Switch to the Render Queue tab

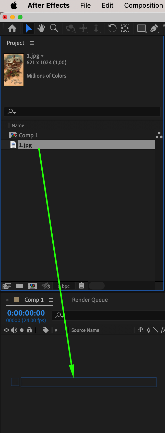click(x=90, y=300)
